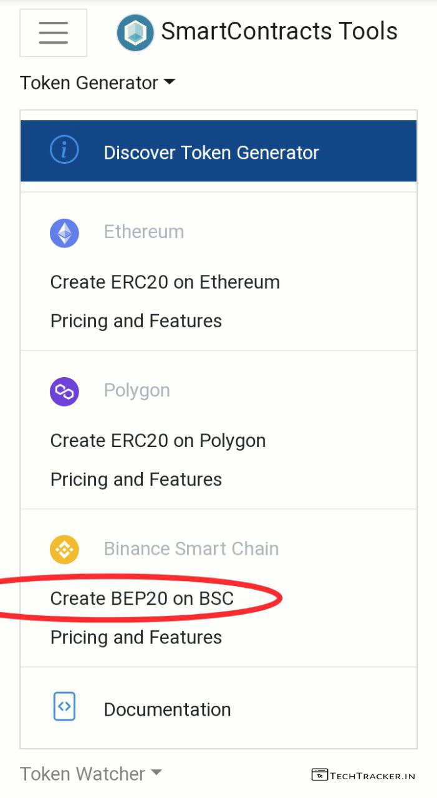View Pricing and Features under Polygon

[x=136, y=479]
